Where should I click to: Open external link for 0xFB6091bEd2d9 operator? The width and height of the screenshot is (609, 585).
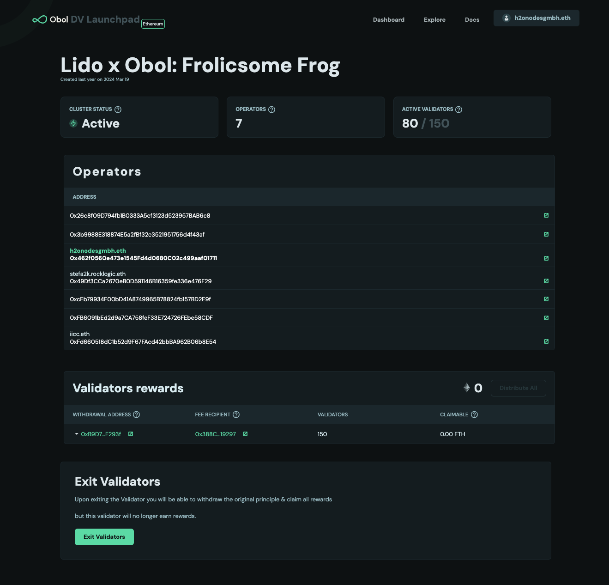[x=546, y=318]
